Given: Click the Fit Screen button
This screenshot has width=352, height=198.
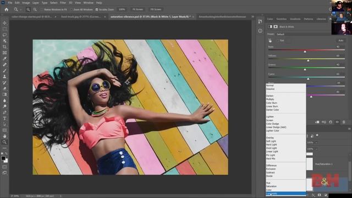Looking at the screenshot, I should click(138, 9).
